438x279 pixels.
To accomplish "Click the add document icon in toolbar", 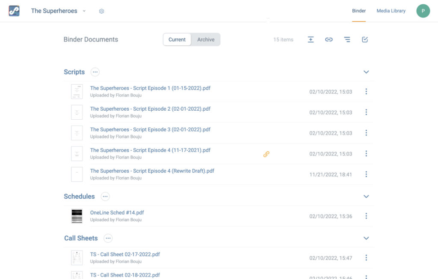I will coord(311,40).
